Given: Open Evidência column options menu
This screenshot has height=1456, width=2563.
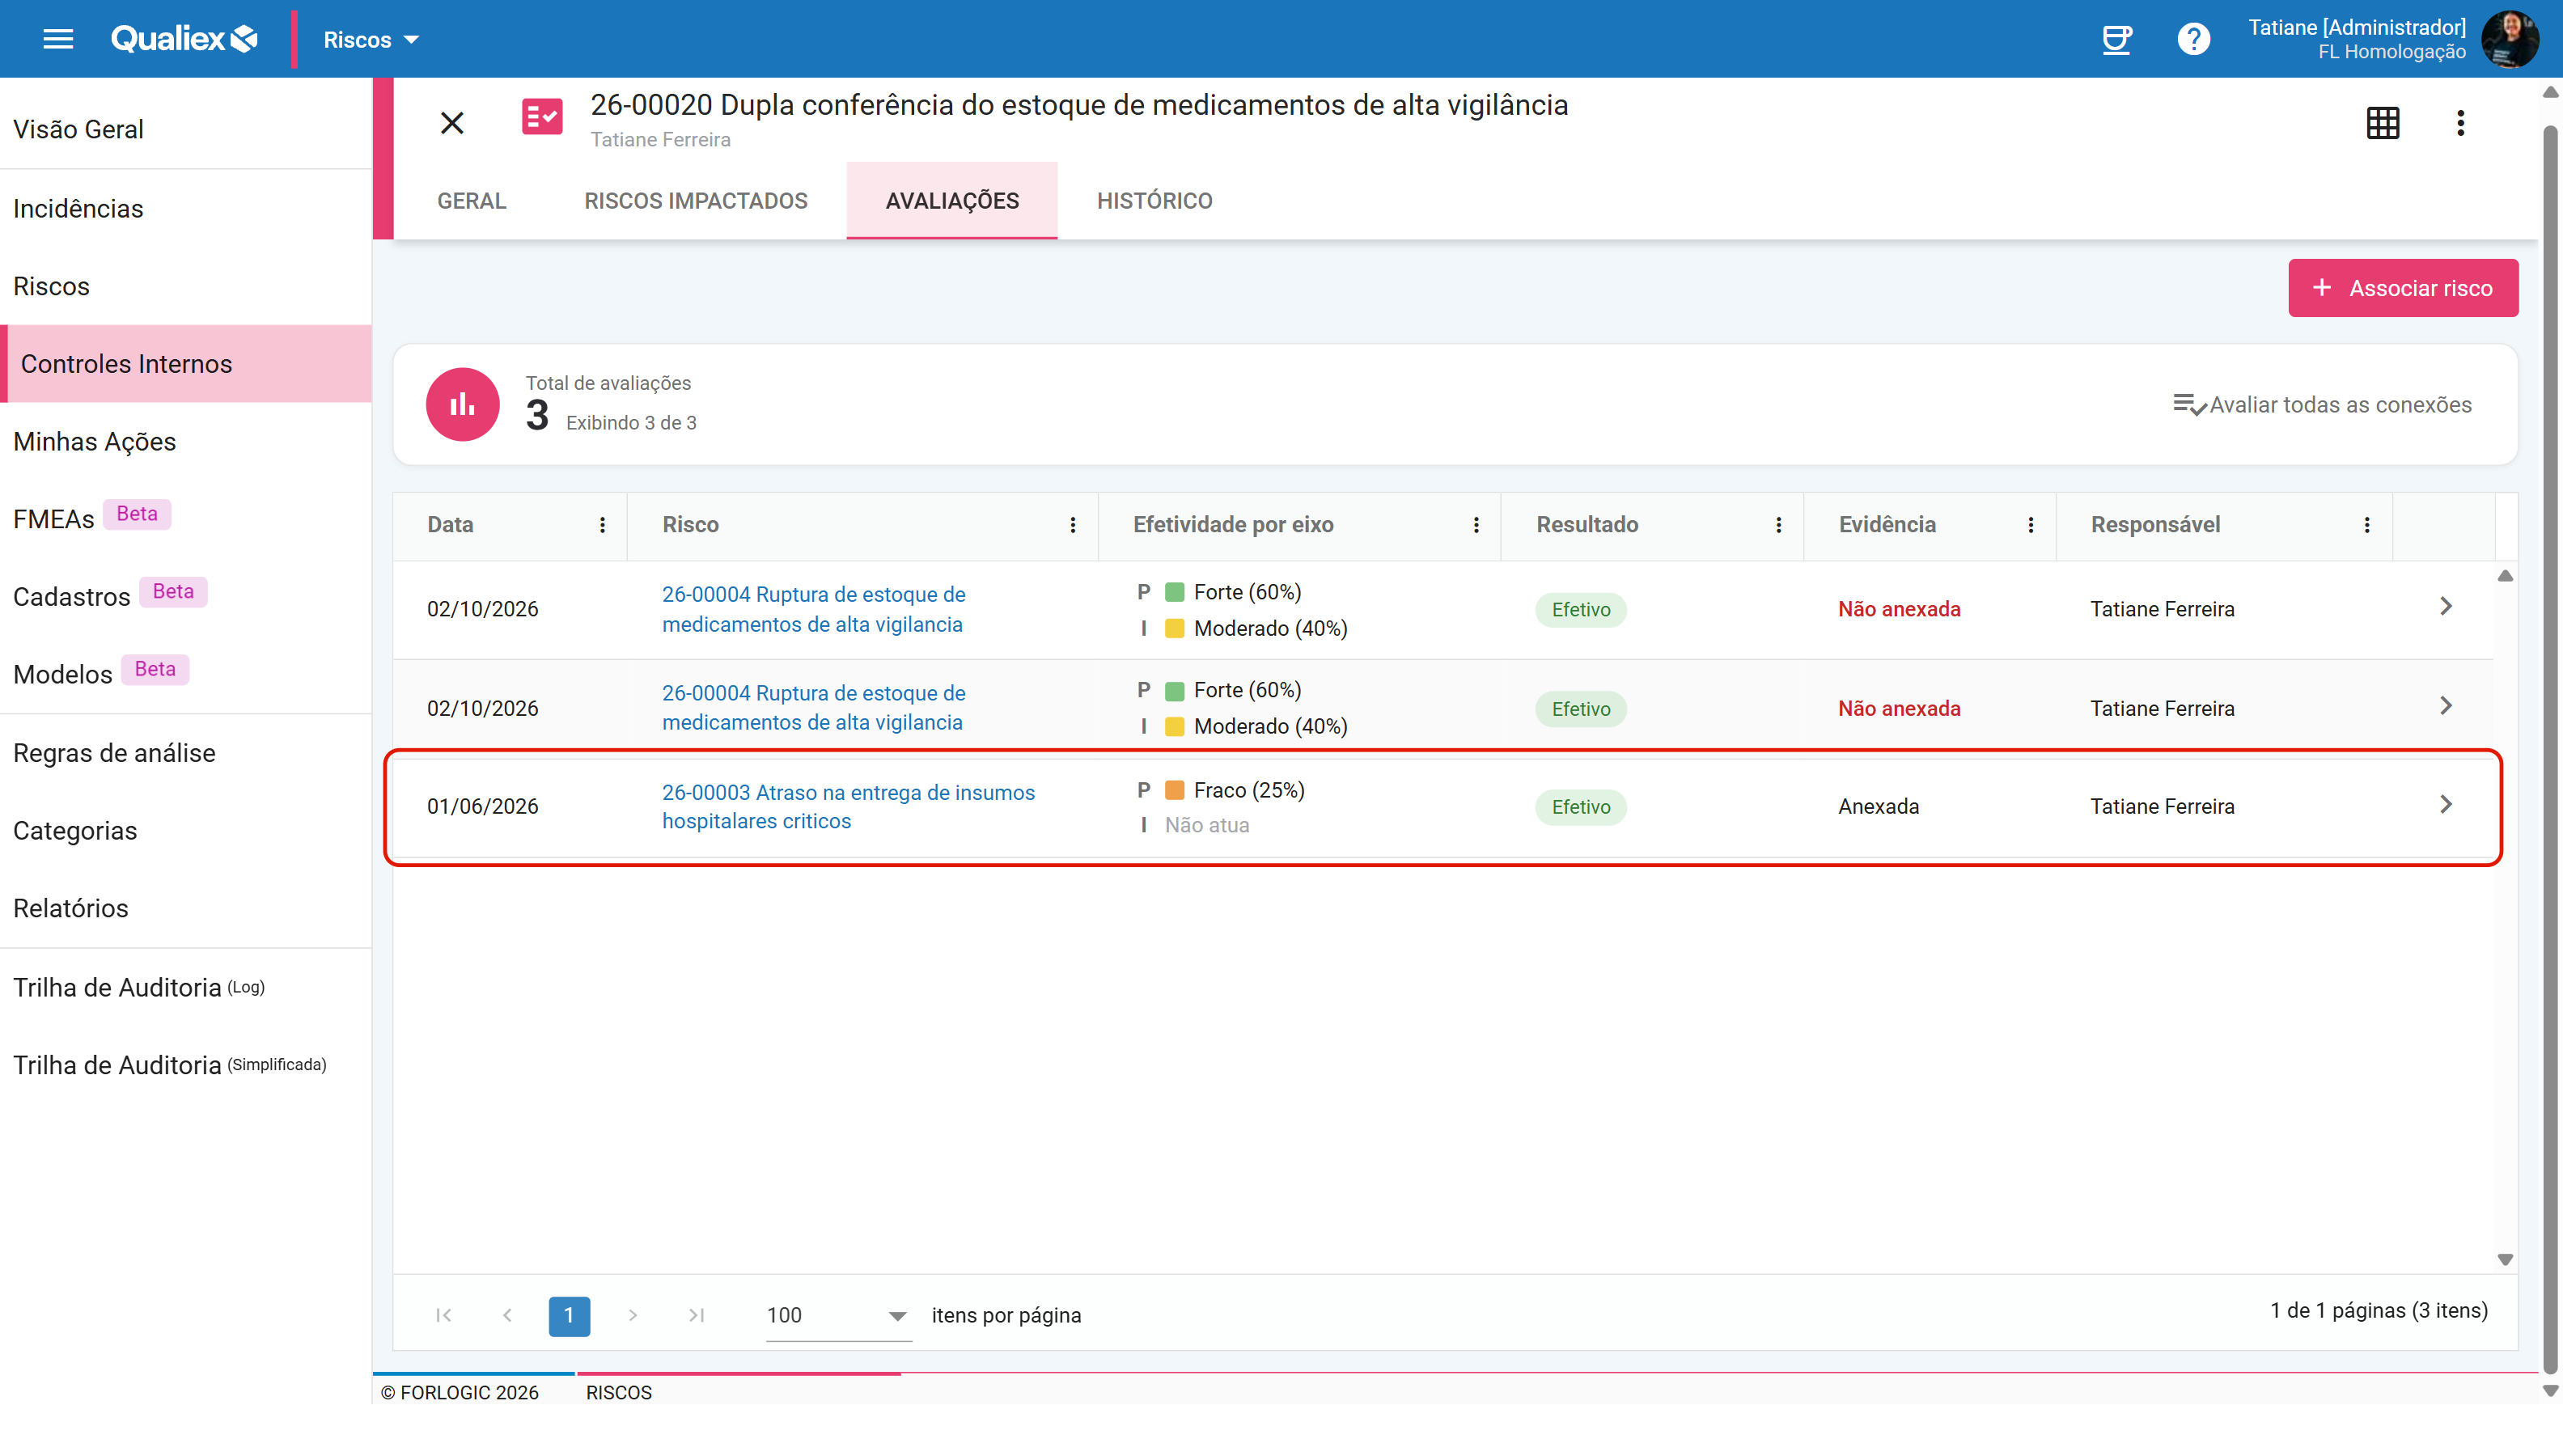Looking at the screenshot, I should (x=2030, y=525).
